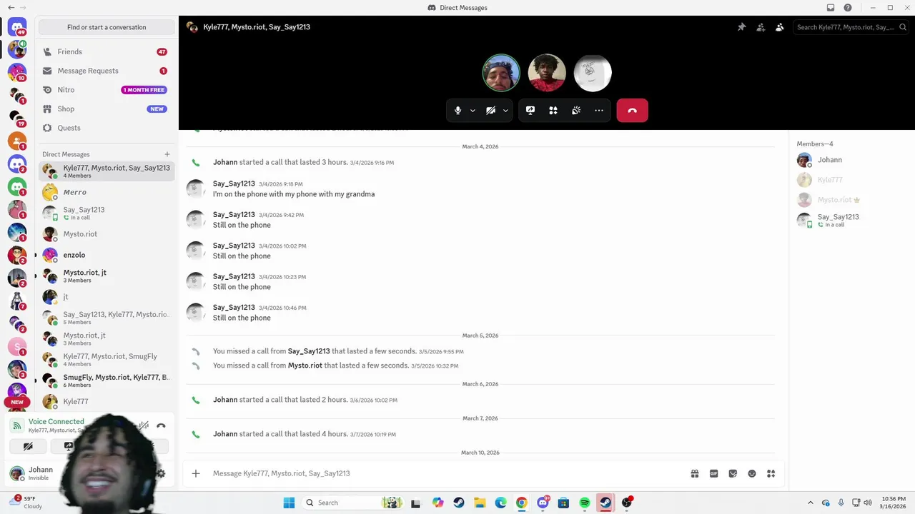Image resolution: width=915 pixels, height=514 pixels.
Task: Open the Friends tab
Action: 107,51
